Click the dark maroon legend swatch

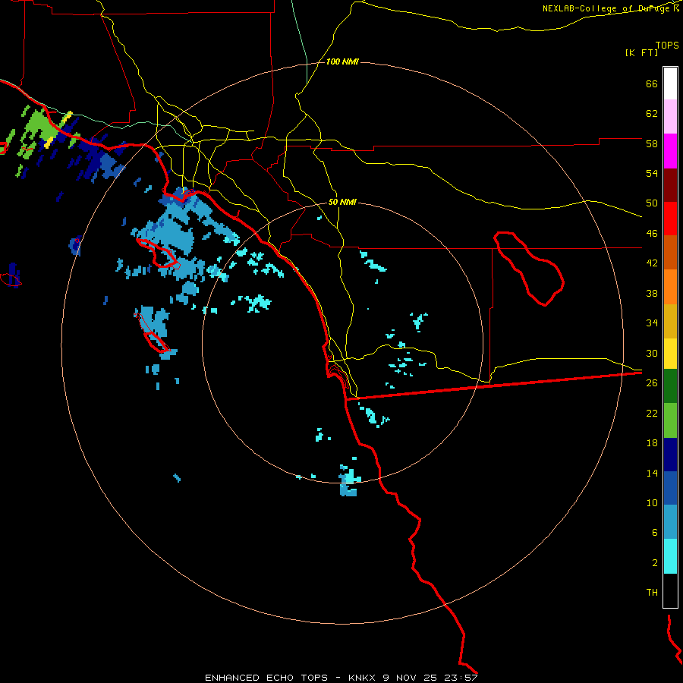[670, 186]
